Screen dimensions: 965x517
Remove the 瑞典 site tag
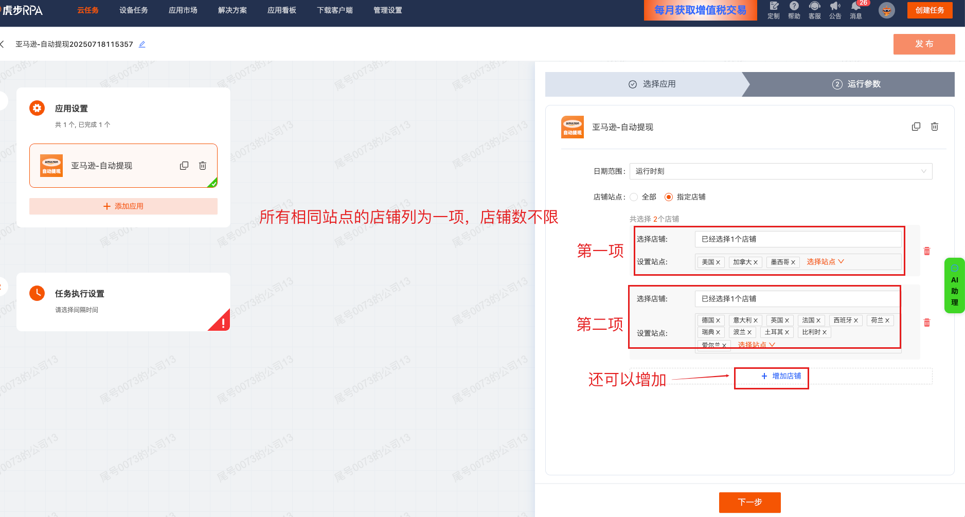pyautogui.click(x=718, y=332)
